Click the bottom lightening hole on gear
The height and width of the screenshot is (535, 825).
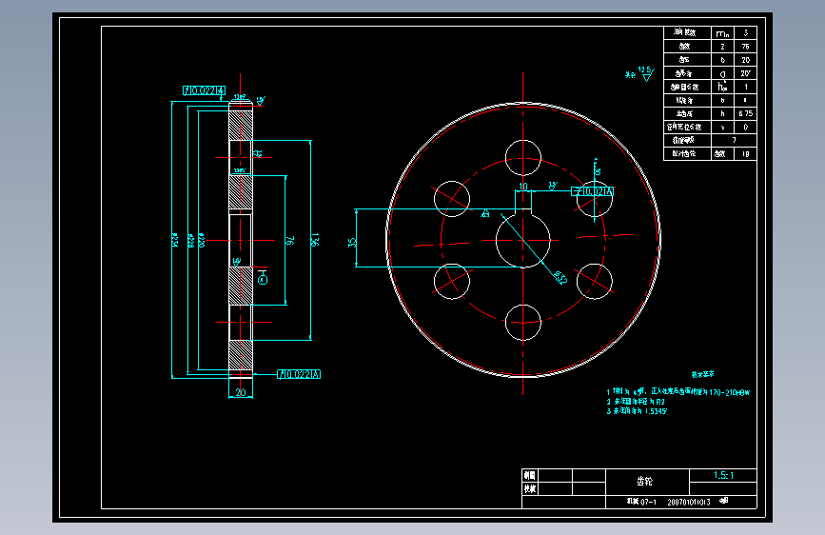click(523, 323)
